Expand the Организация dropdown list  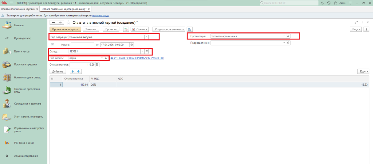click(x=284, y=36)
